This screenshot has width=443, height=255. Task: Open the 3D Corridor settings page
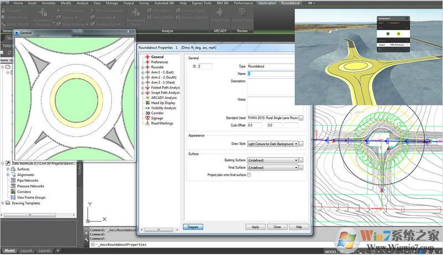click(x=158, y=113)
